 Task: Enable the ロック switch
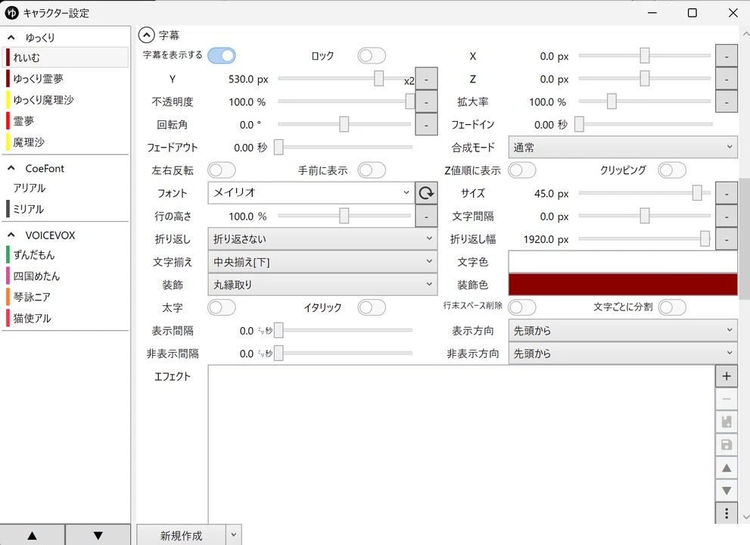[372, 55]
